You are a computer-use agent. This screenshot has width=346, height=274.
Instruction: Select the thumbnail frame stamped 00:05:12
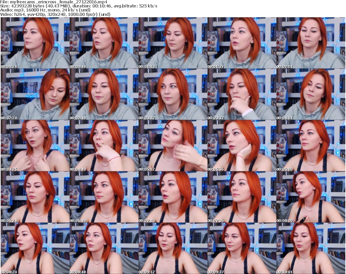pos(173,146)
